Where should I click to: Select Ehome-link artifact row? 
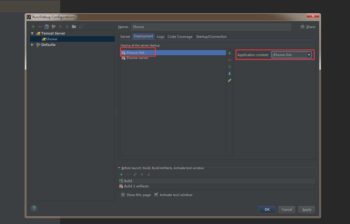174,52
